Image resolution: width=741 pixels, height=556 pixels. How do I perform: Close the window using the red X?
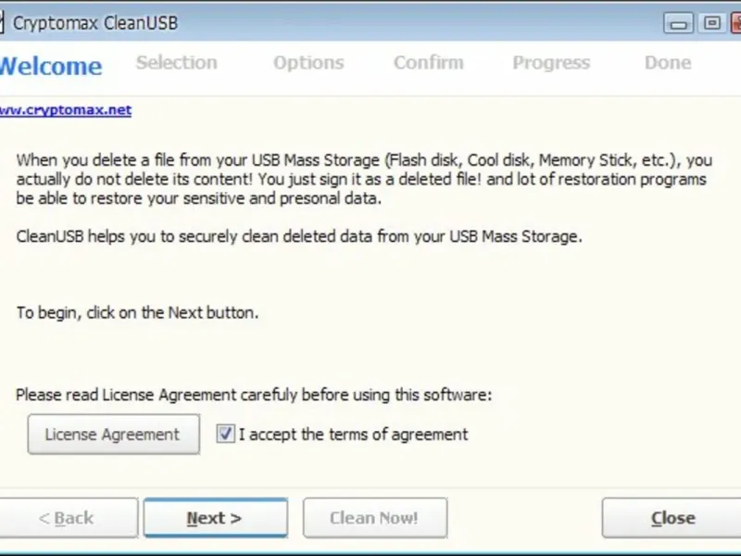tap(735, 23)
